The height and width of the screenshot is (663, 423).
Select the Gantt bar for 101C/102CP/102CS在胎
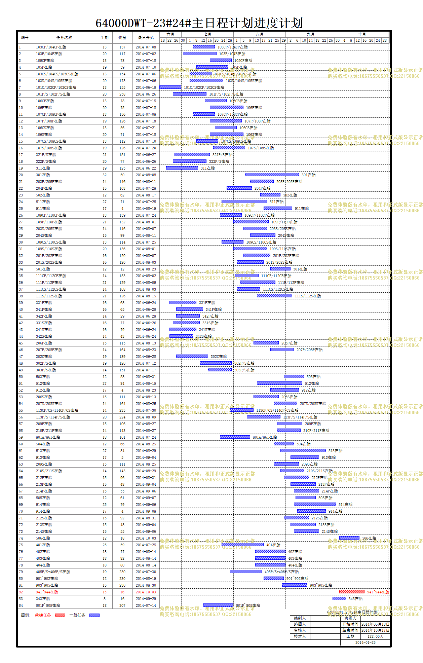[170, 87]
